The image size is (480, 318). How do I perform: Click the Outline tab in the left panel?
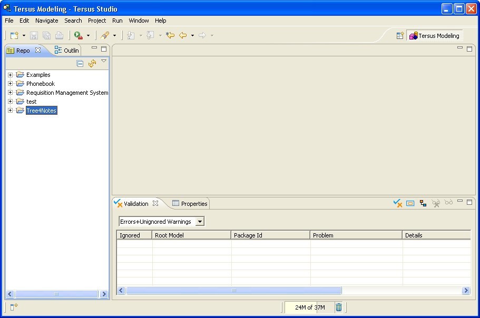pyautogui.click(x=66, y=50)
